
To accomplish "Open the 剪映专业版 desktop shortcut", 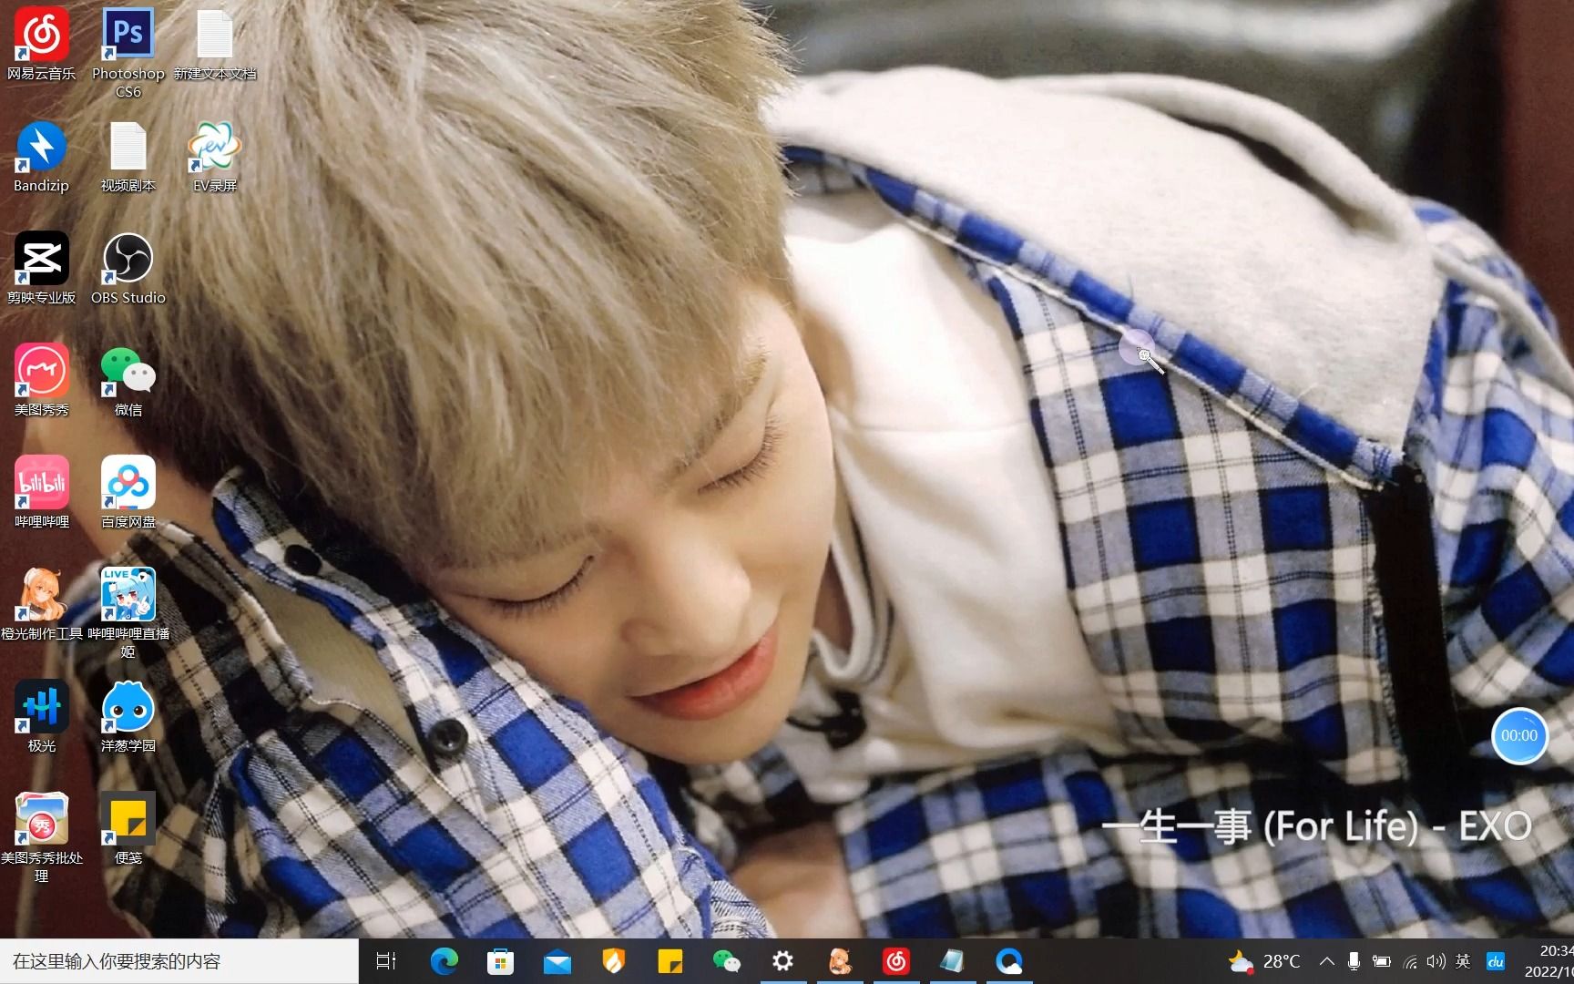I will tap(41, 270).
